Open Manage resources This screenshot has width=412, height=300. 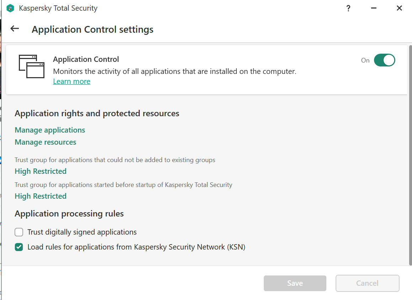pos(46,142)
